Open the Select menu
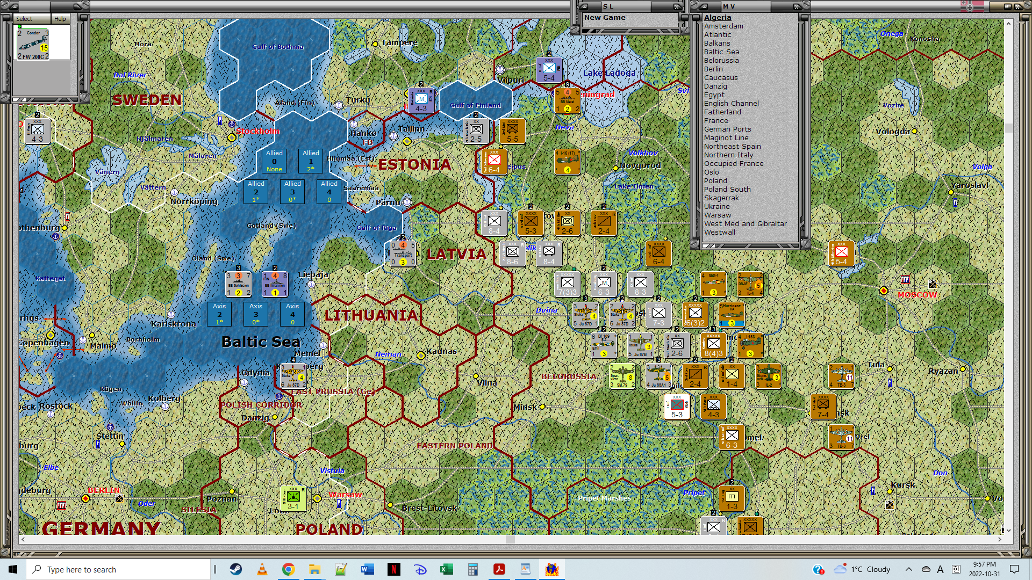This screenshot has width=1032, height=580. pos(24,19)
